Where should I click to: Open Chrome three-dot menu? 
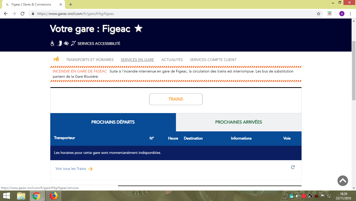click(x=350, y=14)
